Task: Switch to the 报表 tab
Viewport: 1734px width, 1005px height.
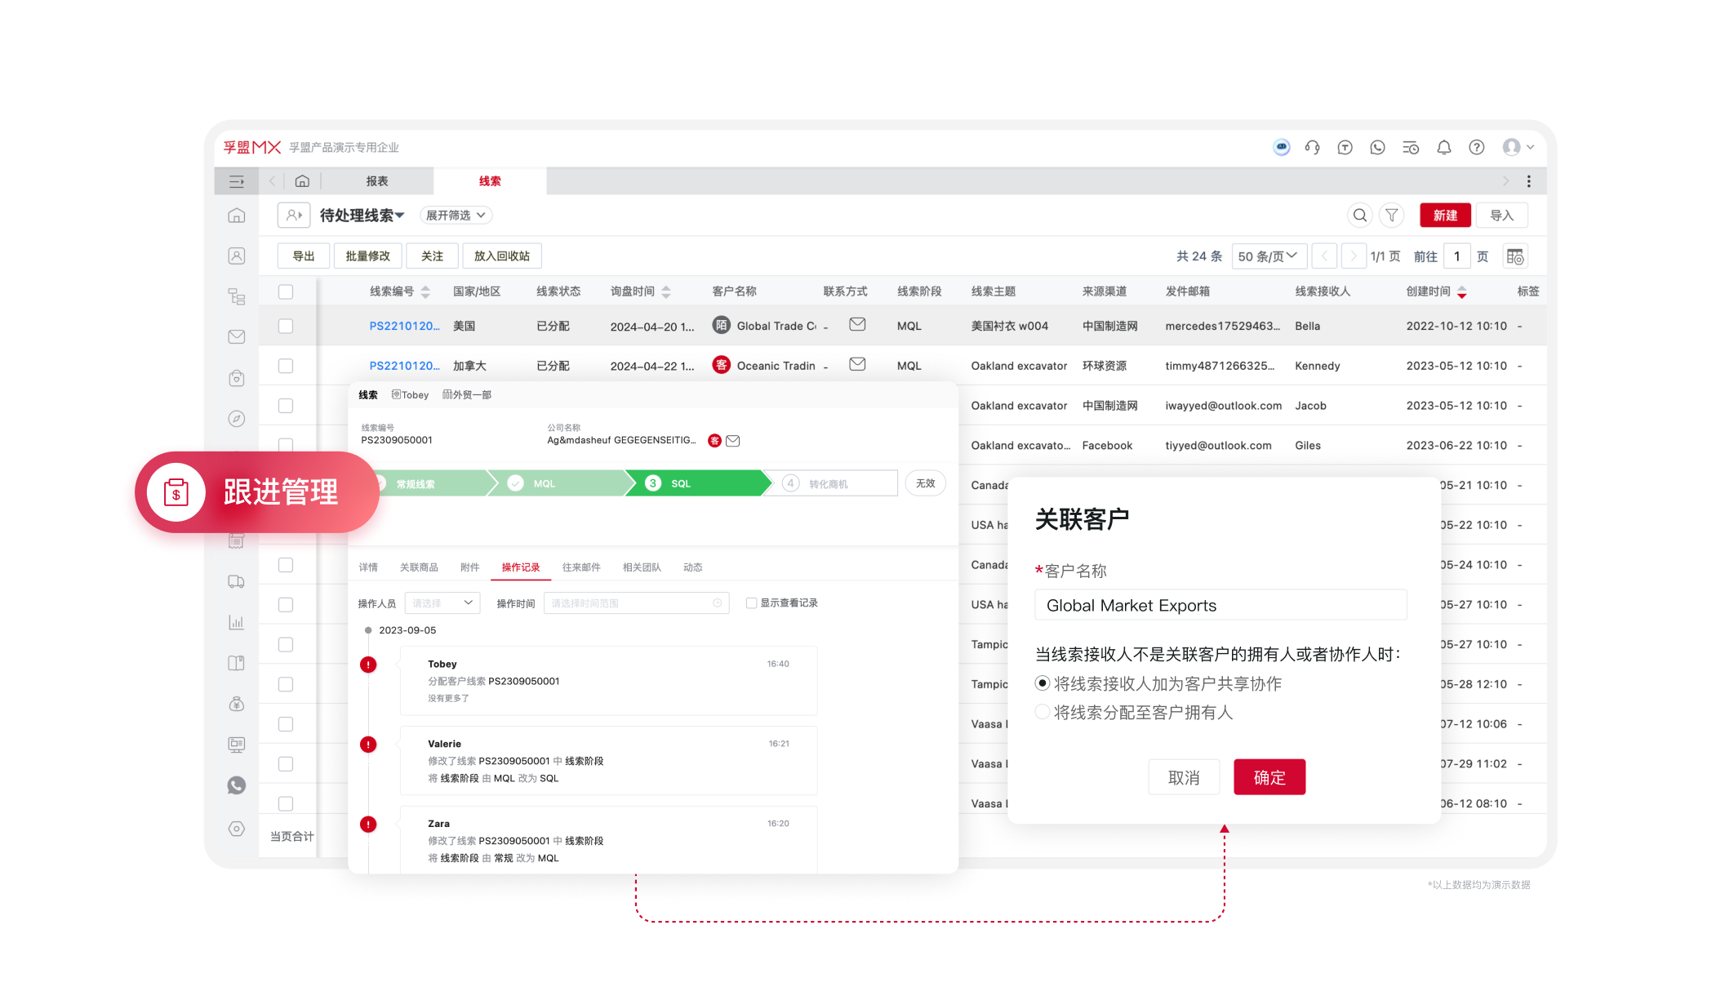Action: point(376,181)
